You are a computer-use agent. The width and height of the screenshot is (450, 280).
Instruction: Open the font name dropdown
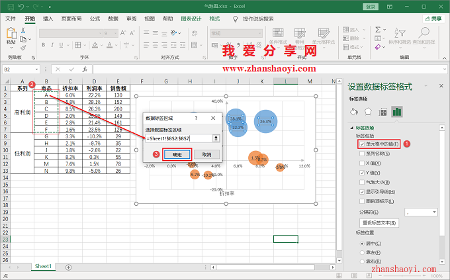pos(100,33)
